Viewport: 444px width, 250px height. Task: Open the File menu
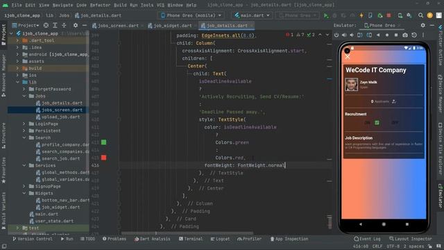(x=17, y=5)
